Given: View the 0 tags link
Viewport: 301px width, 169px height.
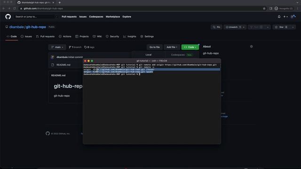Looking at the screenshot, I should pyautogui.click(x=89, y=47).
